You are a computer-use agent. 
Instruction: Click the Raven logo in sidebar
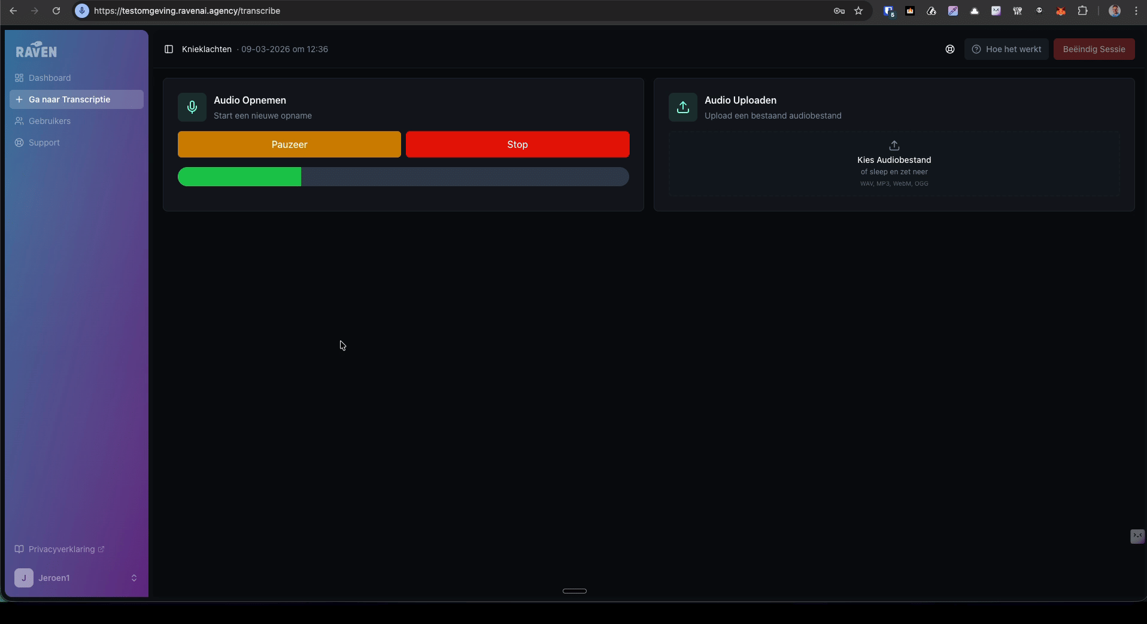coord(37,50)
